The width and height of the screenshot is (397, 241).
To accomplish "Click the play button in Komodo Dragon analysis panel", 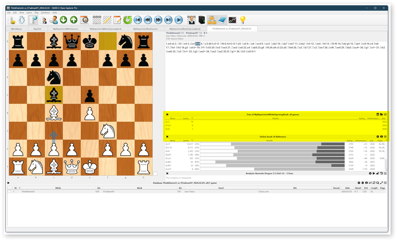I will click(374, 173).
